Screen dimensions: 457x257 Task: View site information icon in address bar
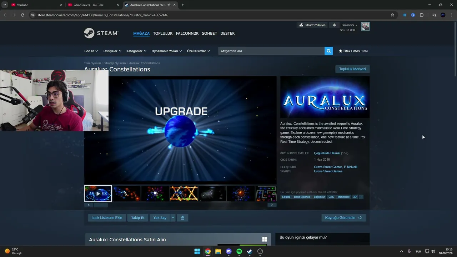coord(33,15)
